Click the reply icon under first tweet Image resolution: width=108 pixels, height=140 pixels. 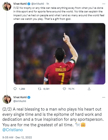(x=15, y=89)
